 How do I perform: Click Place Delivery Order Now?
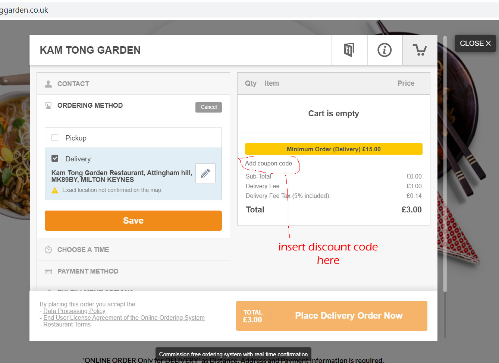(x=349, y=316)
